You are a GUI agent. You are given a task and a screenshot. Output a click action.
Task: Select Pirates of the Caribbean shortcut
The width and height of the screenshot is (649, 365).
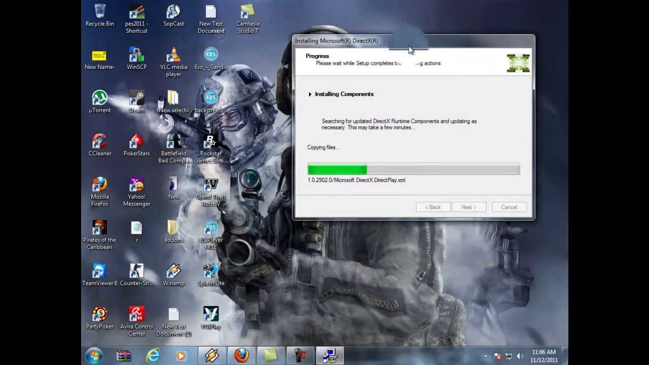(x=99, y=236)
